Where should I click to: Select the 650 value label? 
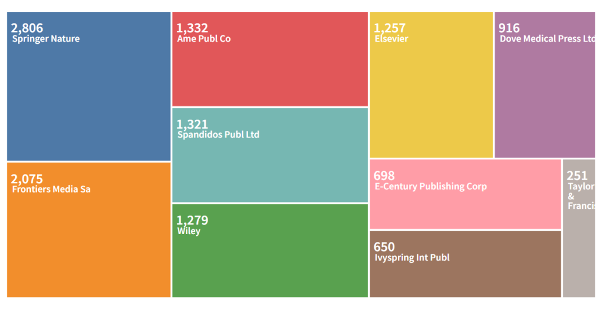384,247
